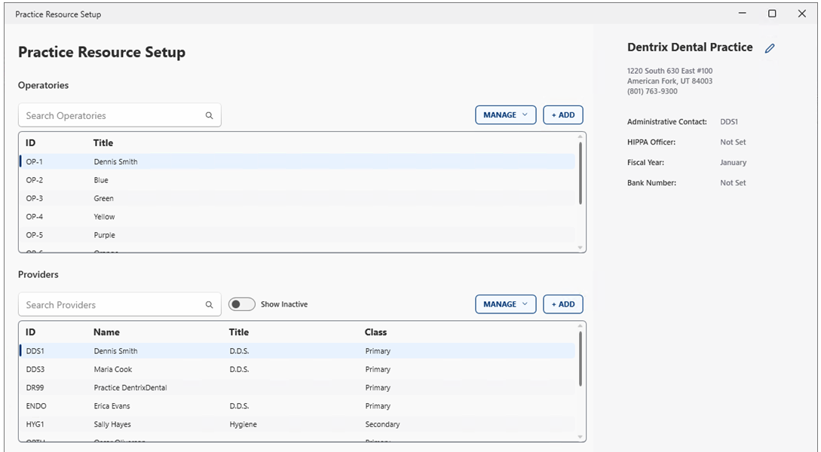Click the Providers list scrollbar thumb
Viewport: 821px width, 452px height.
click(x=580, y=358)
